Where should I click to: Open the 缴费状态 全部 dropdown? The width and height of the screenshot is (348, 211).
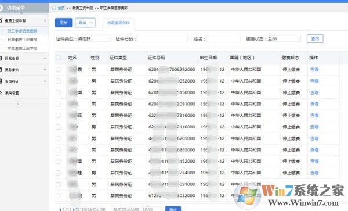(284, 39)
